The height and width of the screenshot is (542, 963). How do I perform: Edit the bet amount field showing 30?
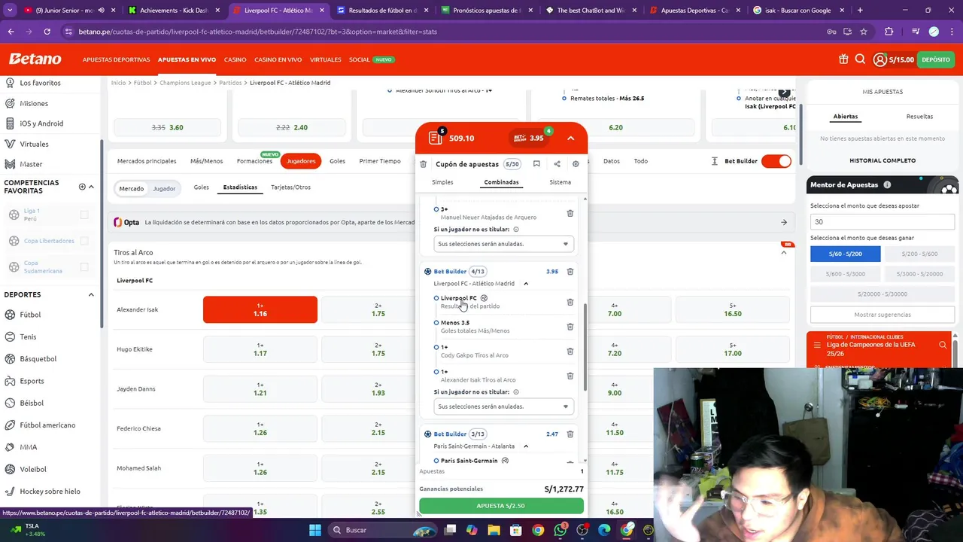(x=882, y=222)
